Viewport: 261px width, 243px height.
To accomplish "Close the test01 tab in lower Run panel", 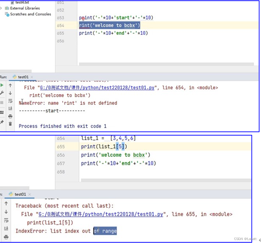I will 30,194.
